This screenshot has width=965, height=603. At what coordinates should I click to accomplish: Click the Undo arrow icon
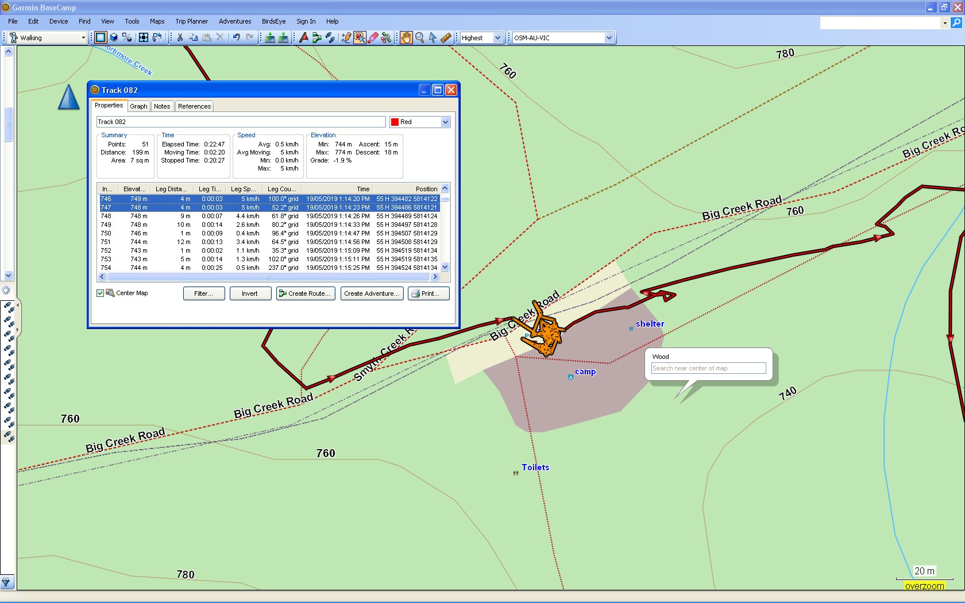tap(236, 37)
